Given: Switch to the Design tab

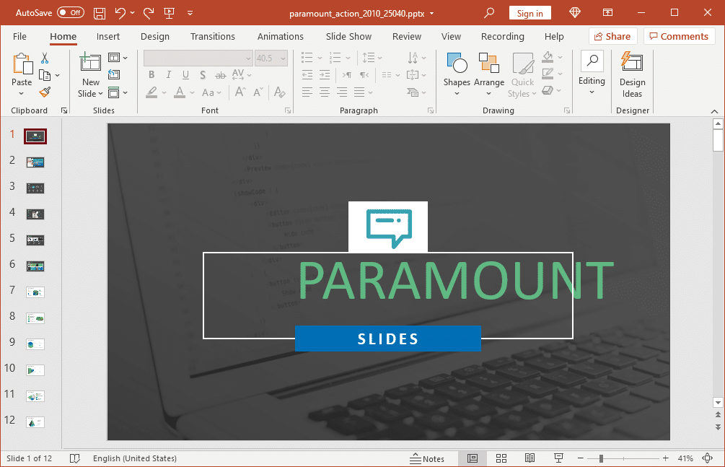Looking at the screenshot, I should (x=155, y=36).
